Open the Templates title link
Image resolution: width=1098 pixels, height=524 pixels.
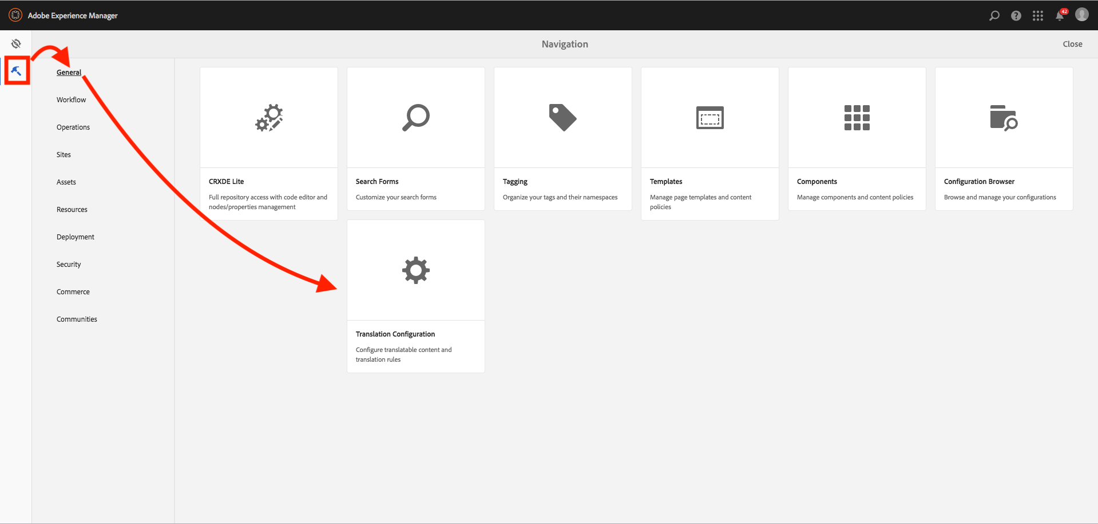(x=666, y=182)
